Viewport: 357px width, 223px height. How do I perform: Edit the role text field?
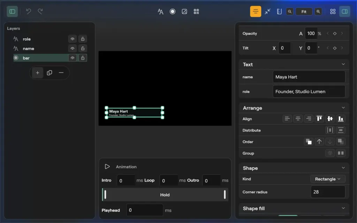pos(309,92)
